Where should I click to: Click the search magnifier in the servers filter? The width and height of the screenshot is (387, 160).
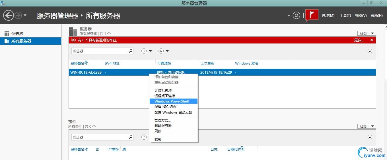click(x=131, y=51)
